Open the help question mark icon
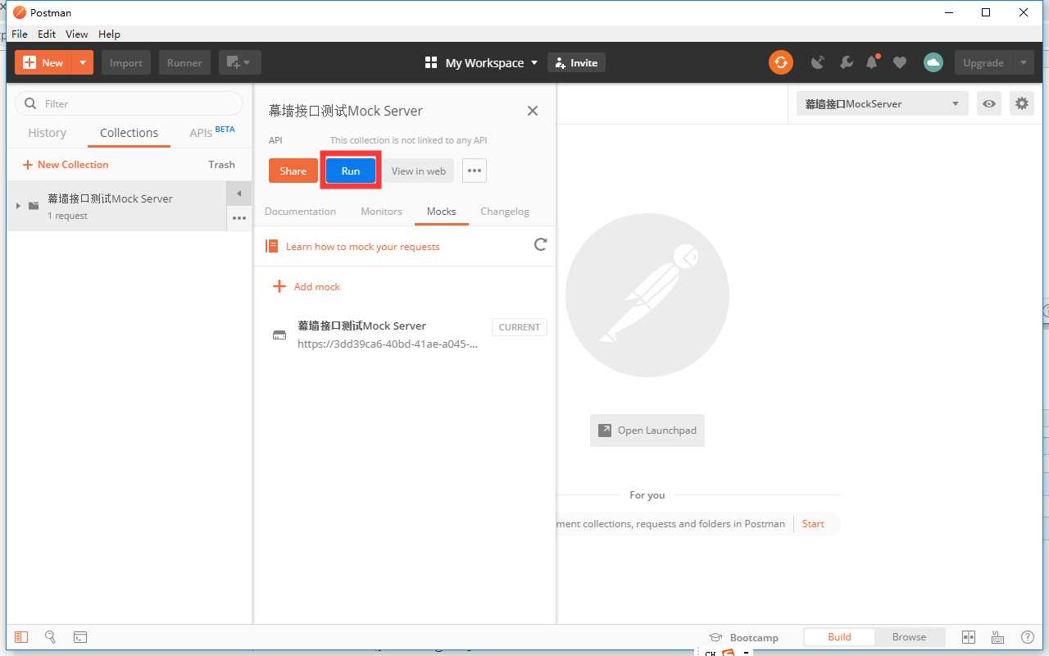The image size is (1049, 656). coord(1028,637)
